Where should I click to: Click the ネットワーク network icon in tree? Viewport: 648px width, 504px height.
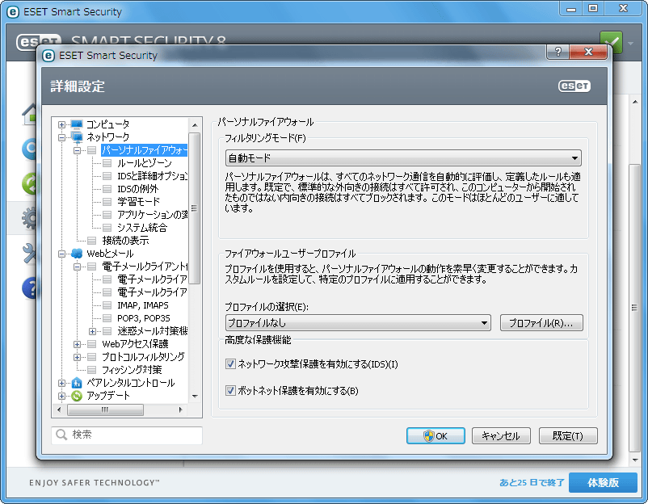pyautogui.click(x=77, y=137)
